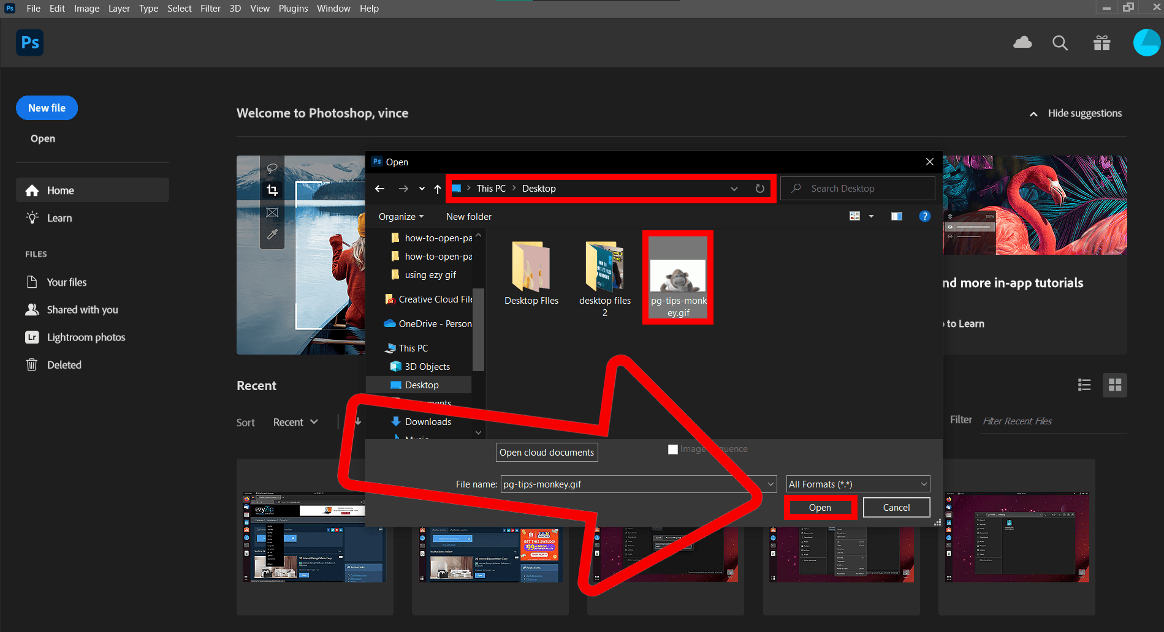Expand the All Formats file type dropdown
Image resolution: width=1164 pixels, height=632 pixels.
pos(923,484)
